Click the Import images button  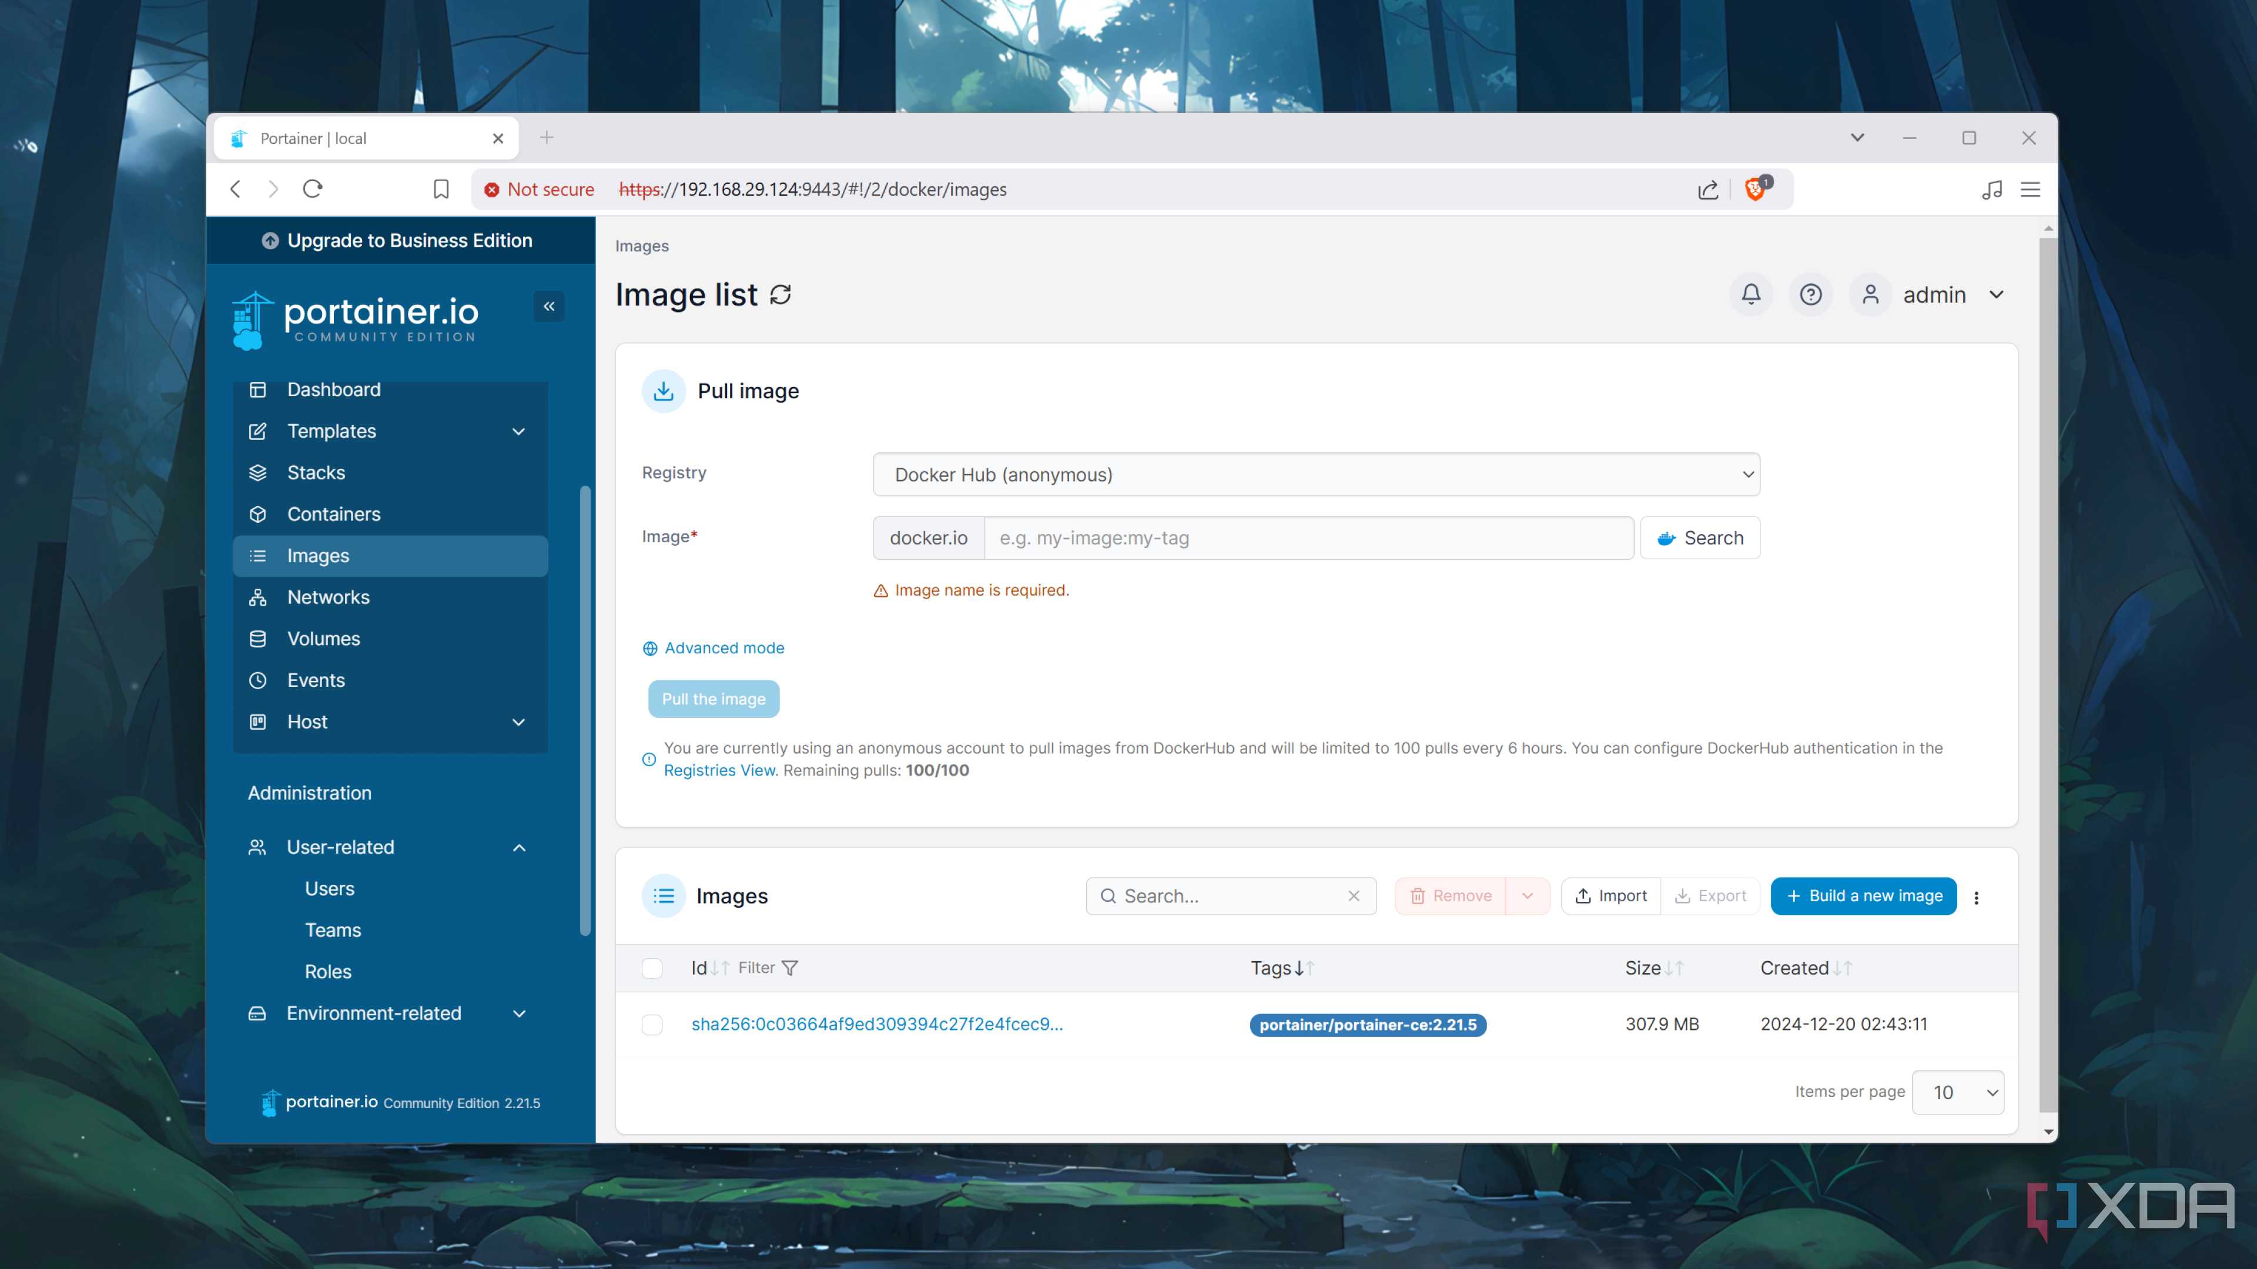tap(1610, 896)
